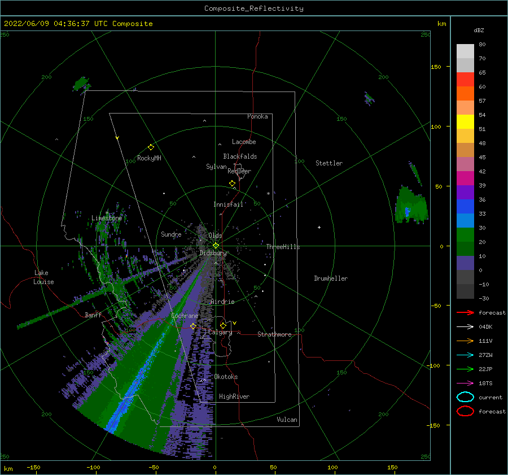
Task: Click the green 30–20 dBZ swatch
Action: 465,235
